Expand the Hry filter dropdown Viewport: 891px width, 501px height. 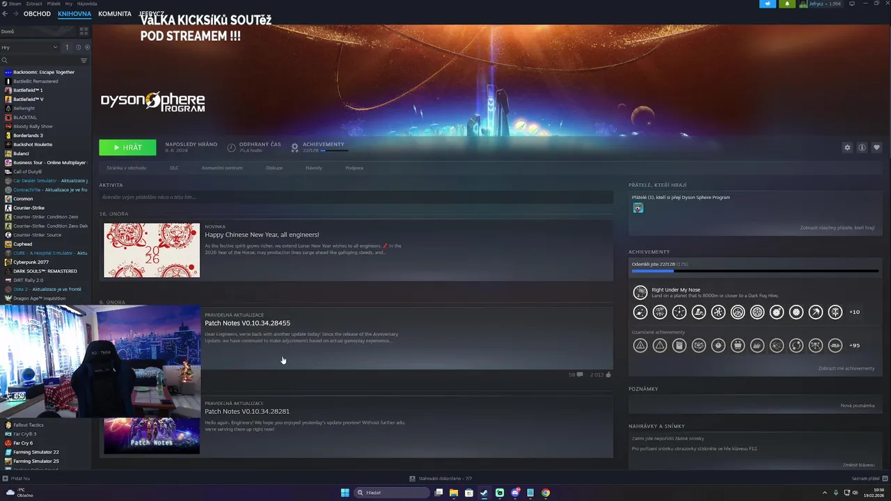[x=29, y=47]
